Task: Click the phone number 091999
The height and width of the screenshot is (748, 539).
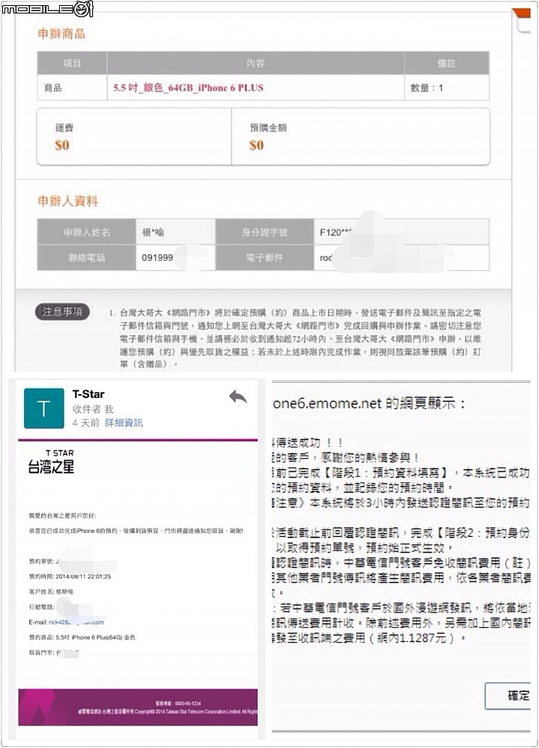Action: pos(157,258)
